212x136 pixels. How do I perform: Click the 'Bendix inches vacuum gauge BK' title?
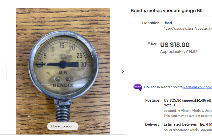click(167, 11)
